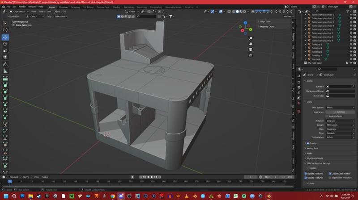Click the Options button in viewport header
358x200 pixels.
click(289, 17)
